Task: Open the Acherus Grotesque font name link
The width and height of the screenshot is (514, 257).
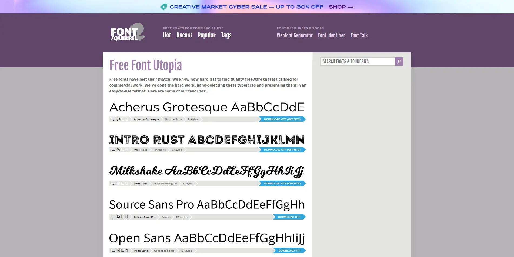Action: tap(146, 119)
